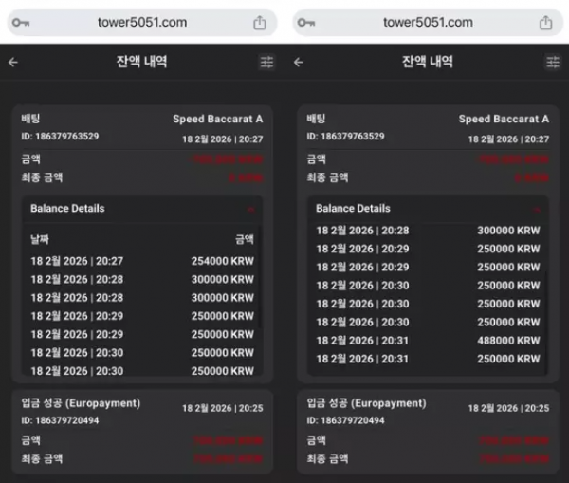Viewport: 569px width, 483px height.
Task: Tap the key icon in right address bar
Action: [306, 23]
